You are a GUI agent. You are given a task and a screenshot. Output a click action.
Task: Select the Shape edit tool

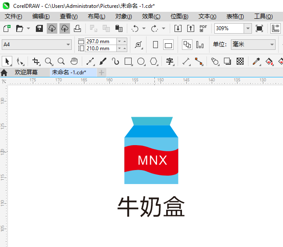click(20, 62)
